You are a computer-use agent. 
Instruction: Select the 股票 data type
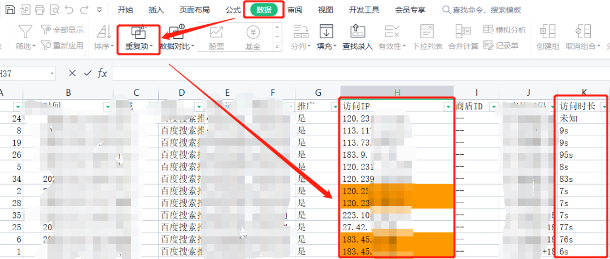point(216,38)
